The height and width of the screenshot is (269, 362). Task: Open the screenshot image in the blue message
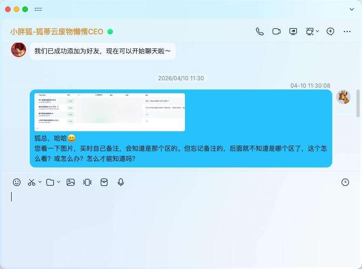110,112
